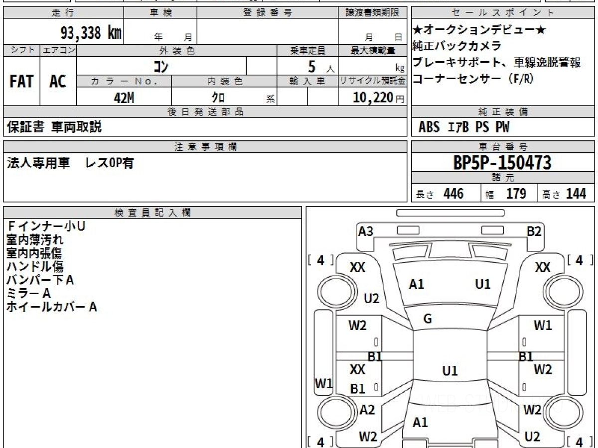The height and width of the screenshot is (448, 598).
Task: Select the interior color value クロ
Action: point(218,98)
